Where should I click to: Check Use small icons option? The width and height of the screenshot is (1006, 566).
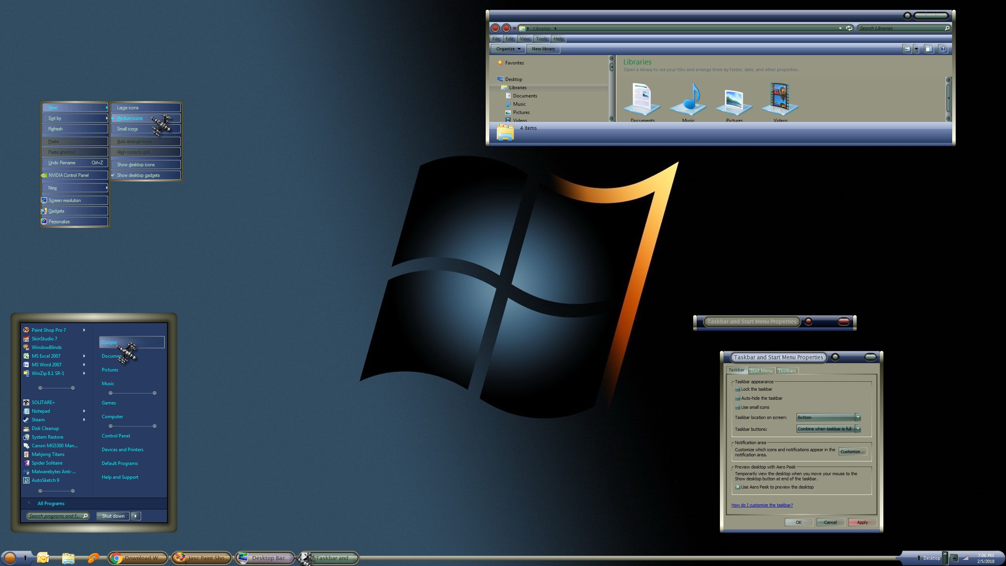738,407
